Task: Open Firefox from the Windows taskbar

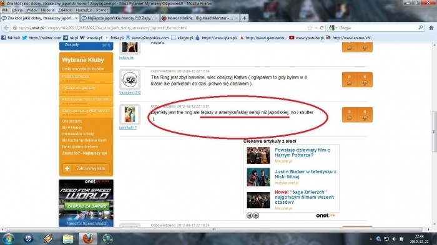Action: tap(88, 239)
